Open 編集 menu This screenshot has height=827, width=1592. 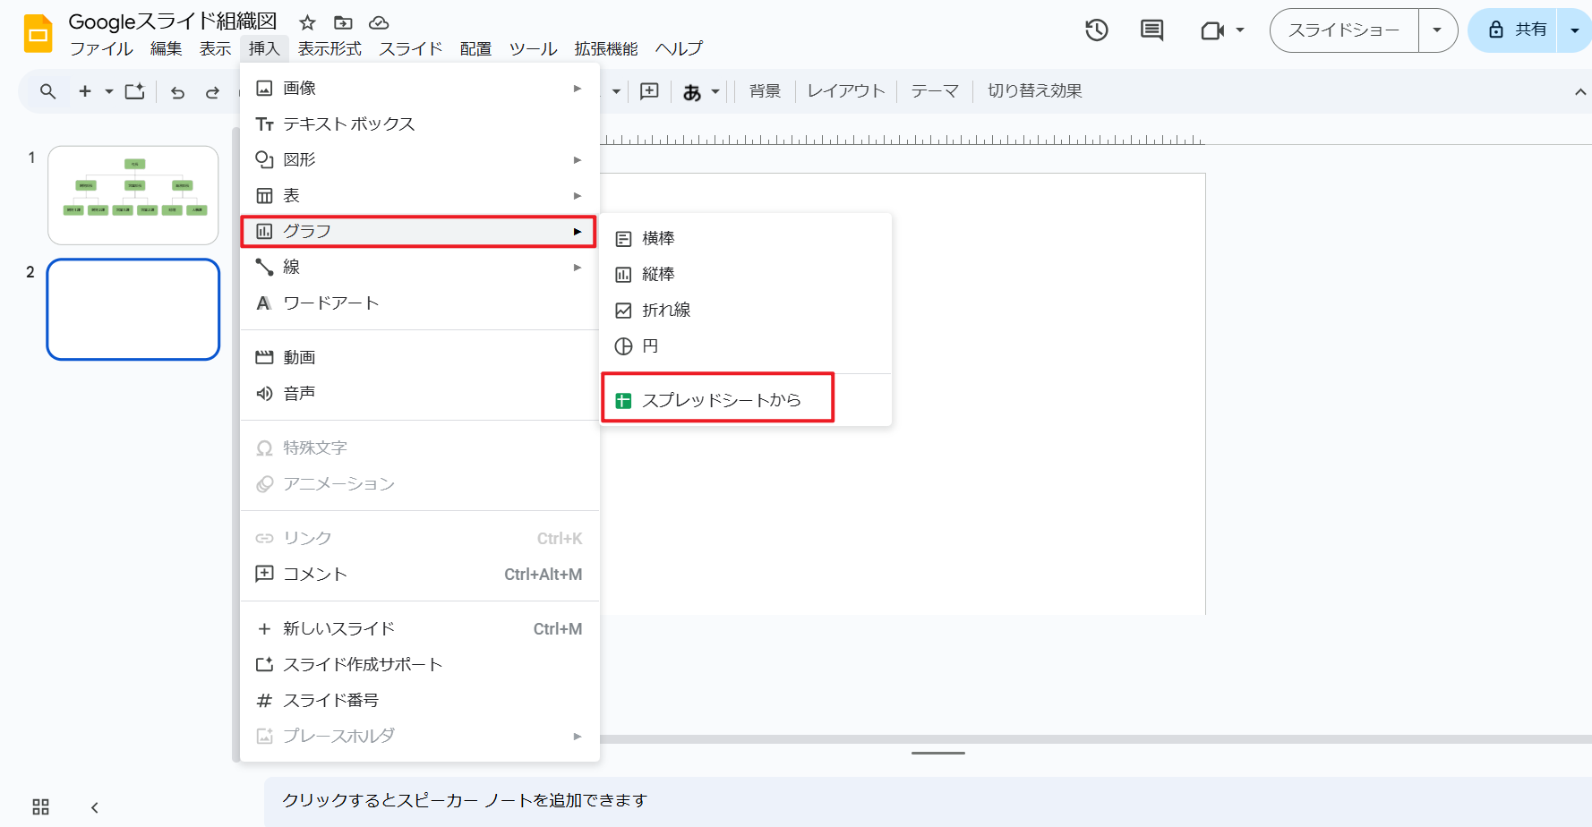point(166,48)
